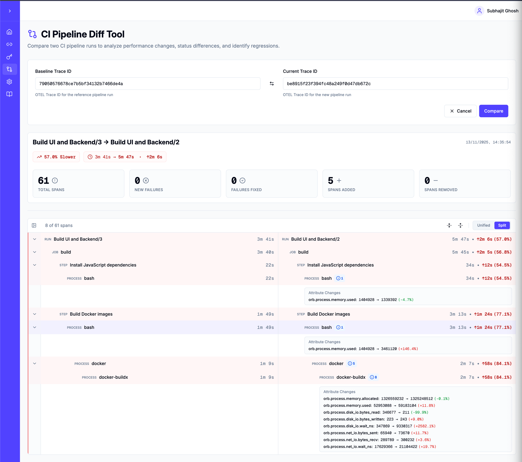Open the book docs icon in sidebar
The image size is (522, 462).
pyautogui.click(x=9, y=94)
